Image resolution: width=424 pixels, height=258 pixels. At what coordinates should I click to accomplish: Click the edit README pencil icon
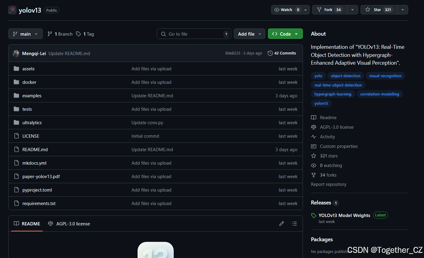[x=281, y=224]
